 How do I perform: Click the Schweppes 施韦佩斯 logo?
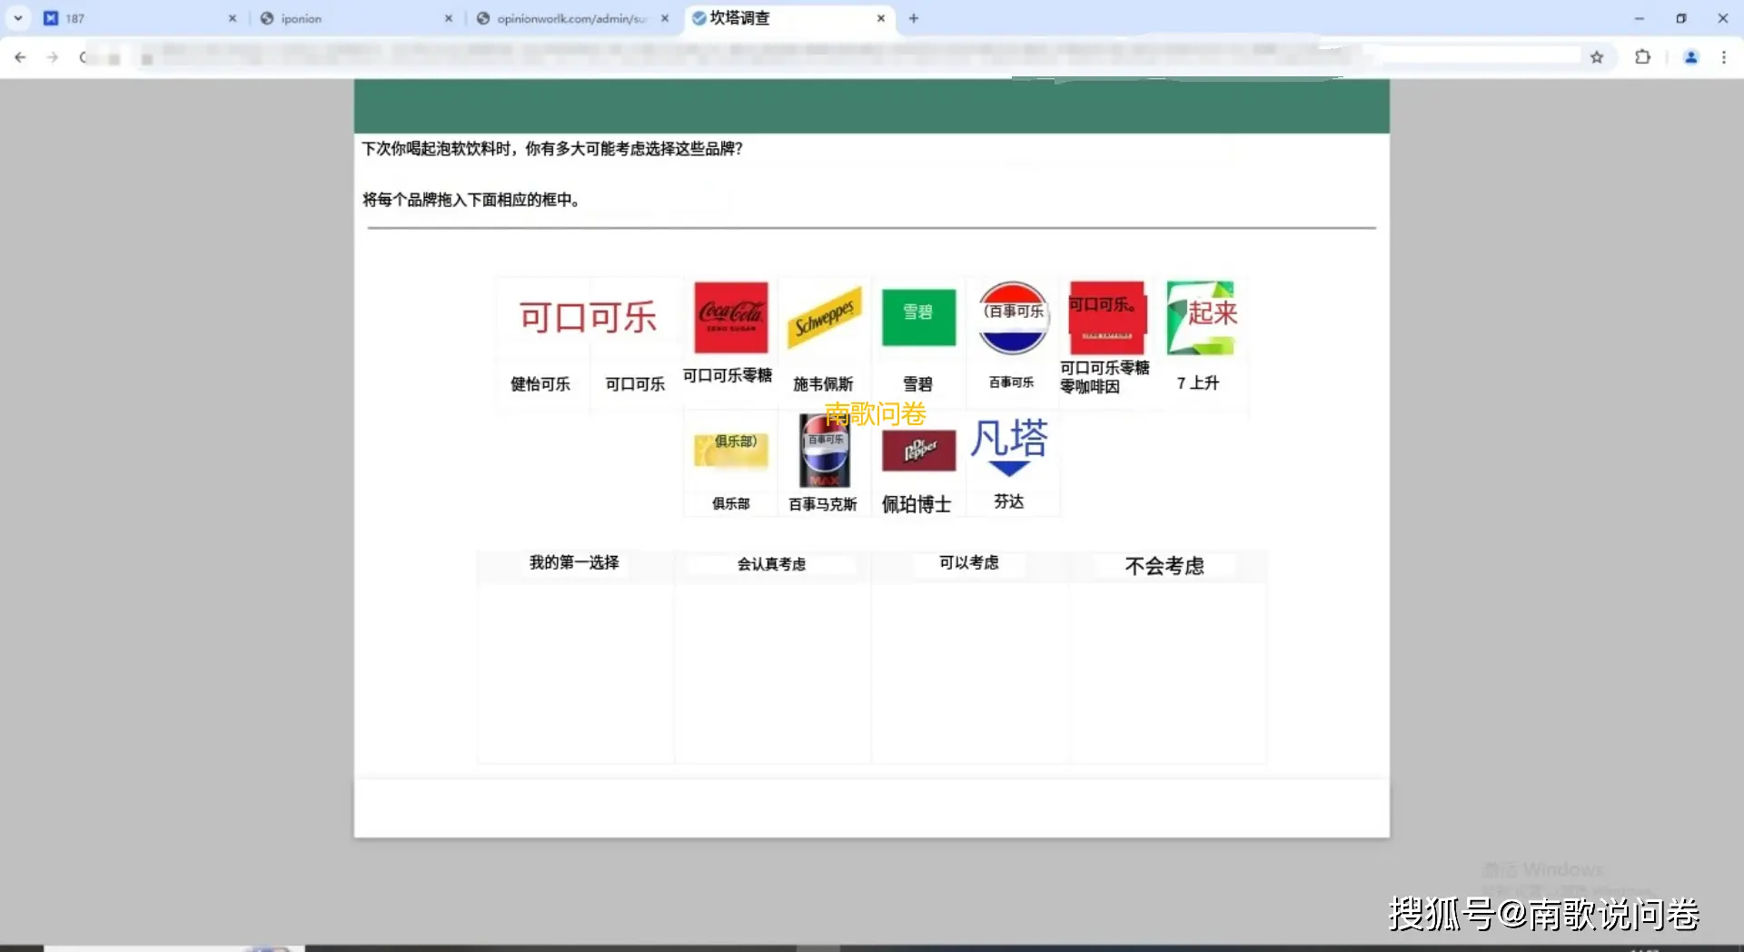824,318
